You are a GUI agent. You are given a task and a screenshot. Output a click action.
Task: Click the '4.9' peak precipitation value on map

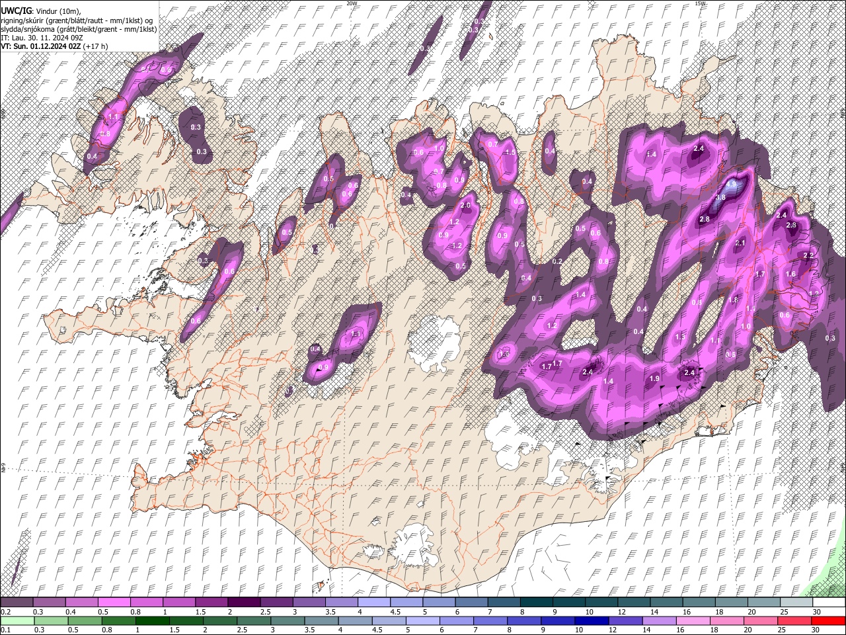pyautogui.click(x=731, y=185)
